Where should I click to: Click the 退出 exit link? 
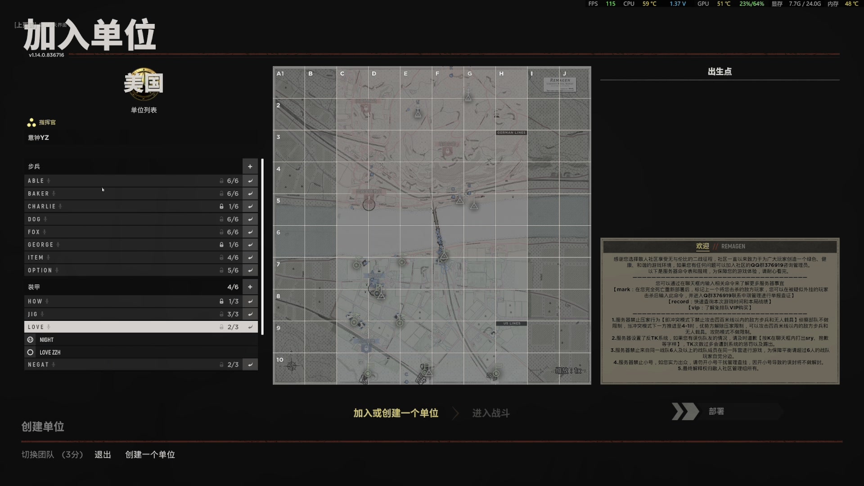[103, 454]
